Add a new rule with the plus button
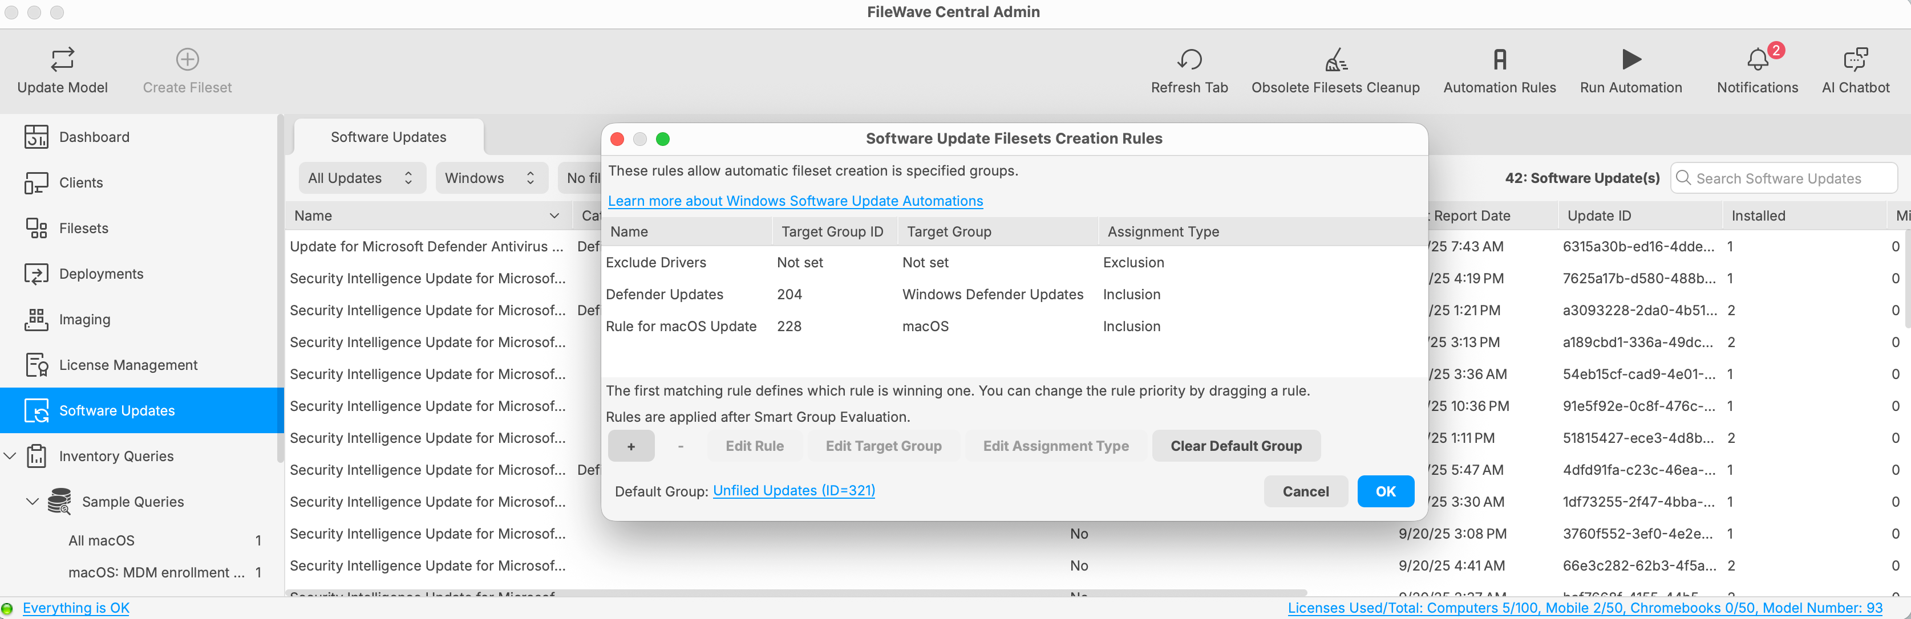The height and width of the screenshot is (619, 1911). point(630,446)
